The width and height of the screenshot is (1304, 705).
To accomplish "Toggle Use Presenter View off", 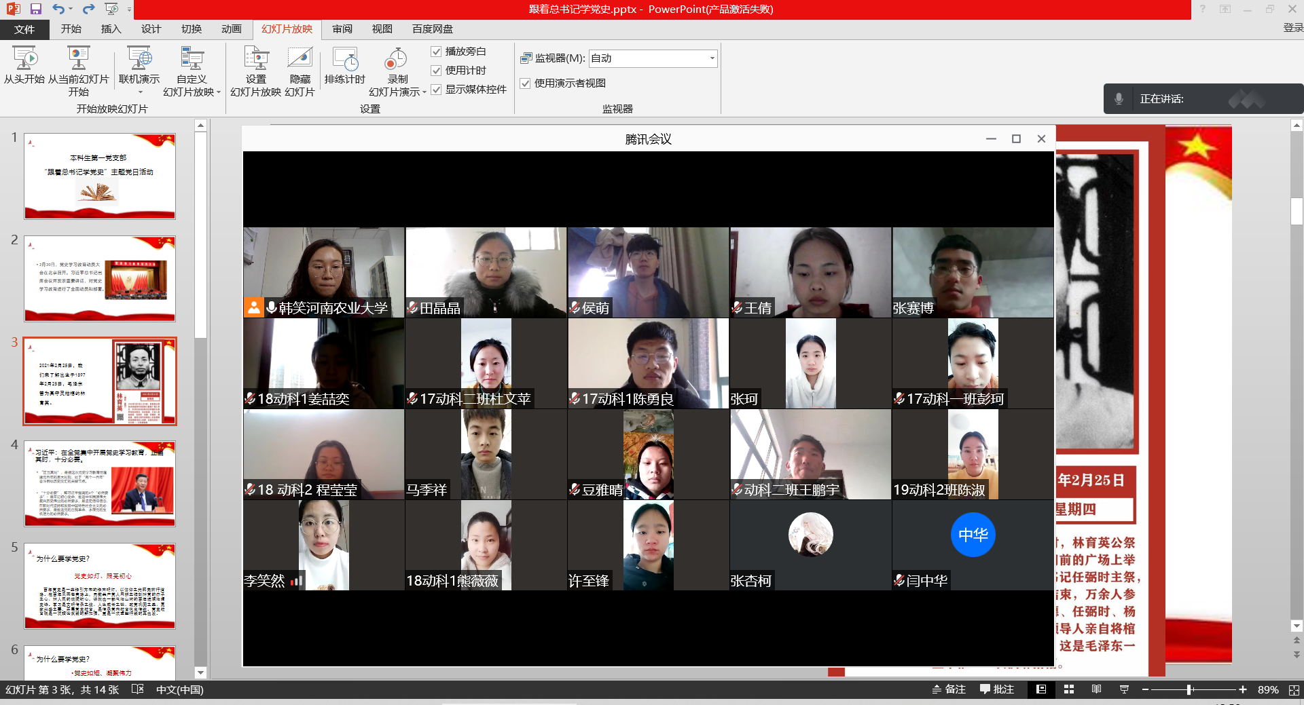I will pos(526,83).
